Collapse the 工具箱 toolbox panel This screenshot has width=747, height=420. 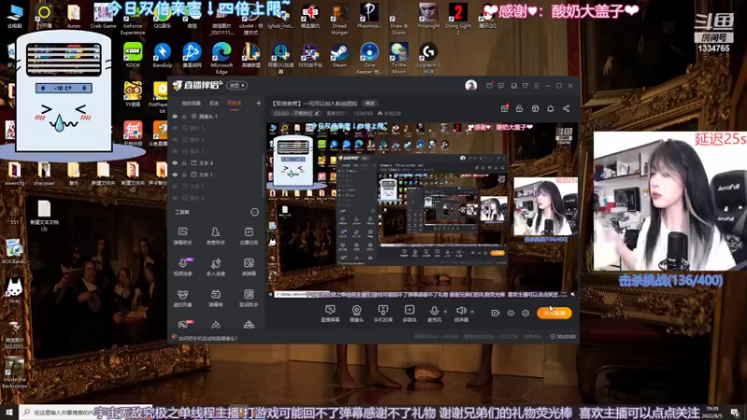(x=254, y=212)
